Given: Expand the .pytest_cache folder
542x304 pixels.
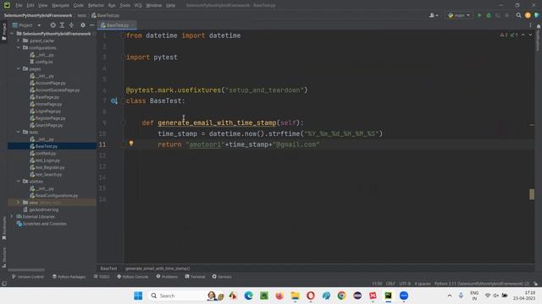Looking at the screenshot, I should tap(19, 41).
